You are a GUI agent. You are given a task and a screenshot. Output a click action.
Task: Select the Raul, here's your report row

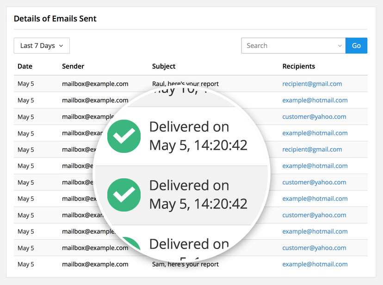[191, 84]
